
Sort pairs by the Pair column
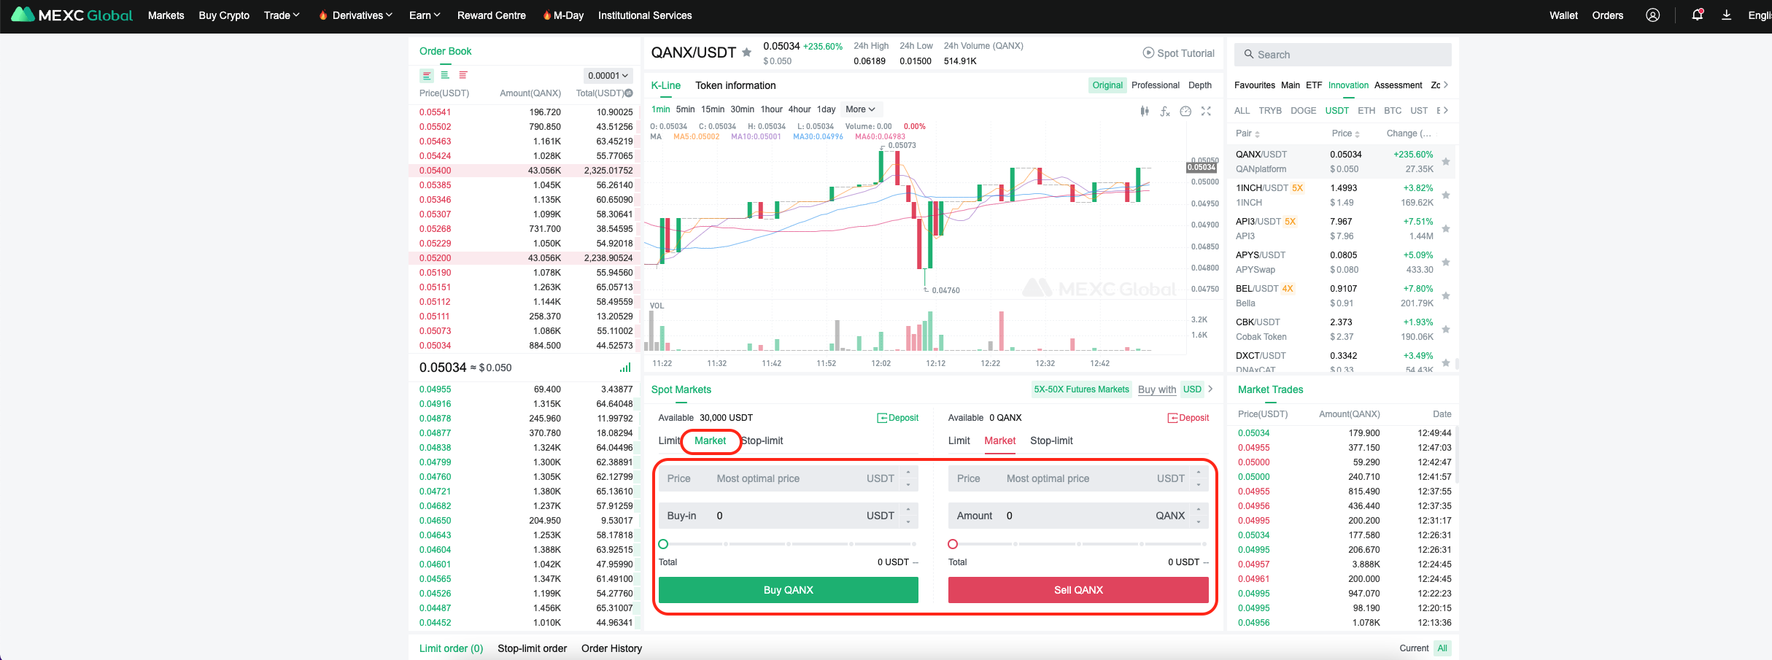pos(1247,133)
